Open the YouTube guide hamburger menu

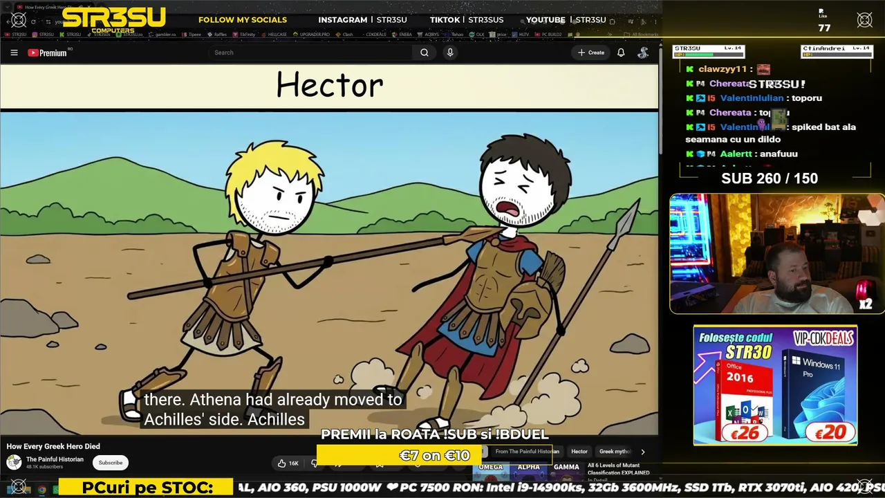click(14, 53)
